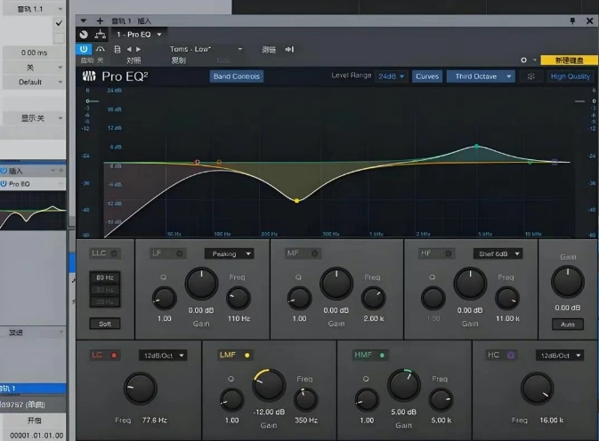The width and height of the screenshot is (599, 441).
Task: Click the sidechain input icon
Action: [x=289, y=49]
